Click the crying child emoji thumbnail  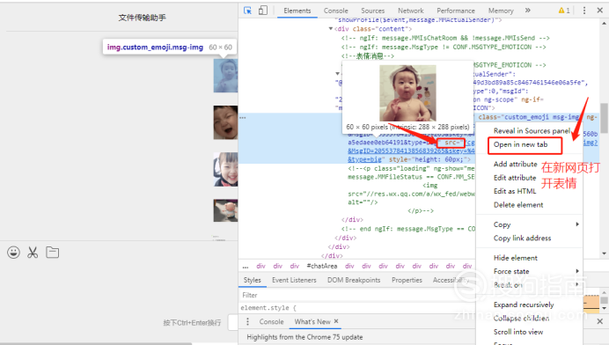tap(225, 122)
